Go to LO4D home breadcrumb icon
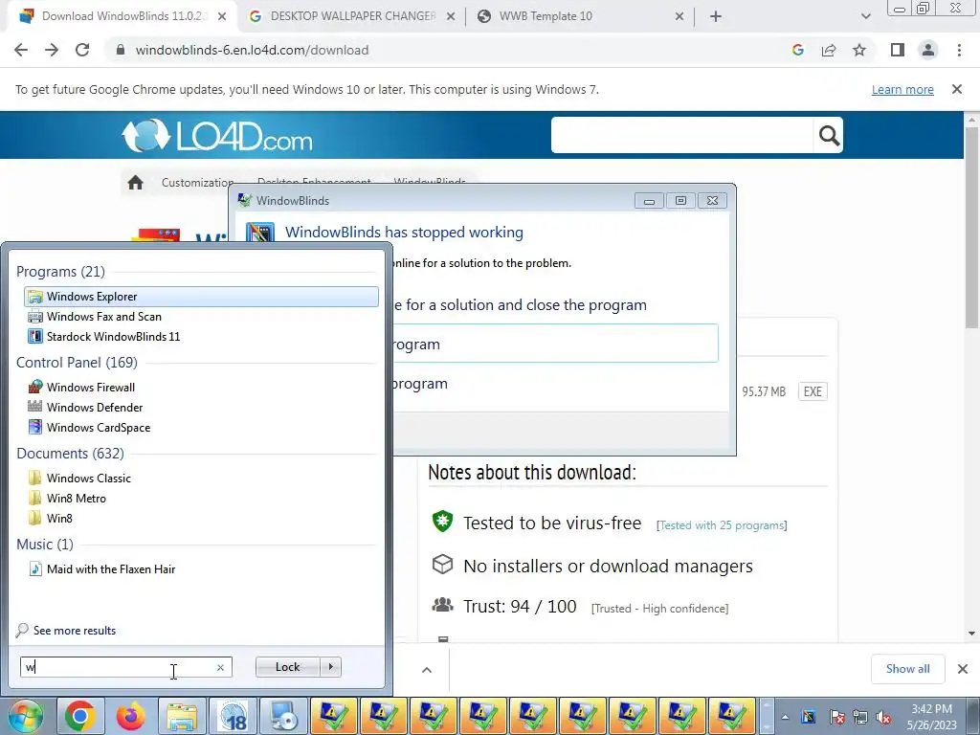This screenshot has width=980, height=735. pos(135,183)
